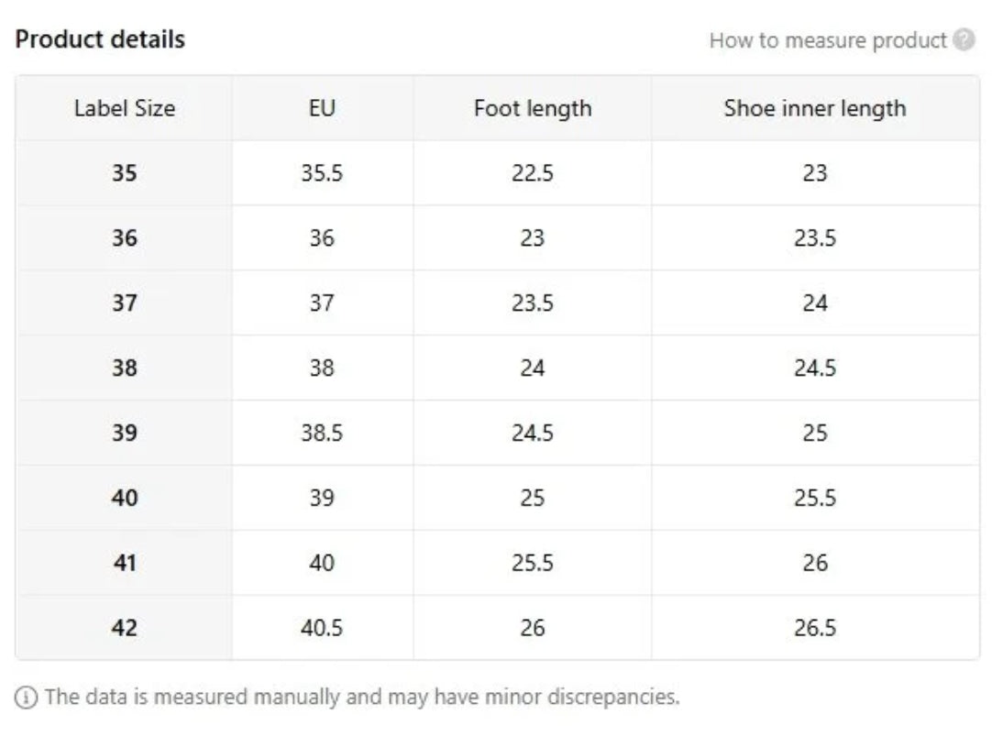Choose label size 39 row

tap(124, 433)
